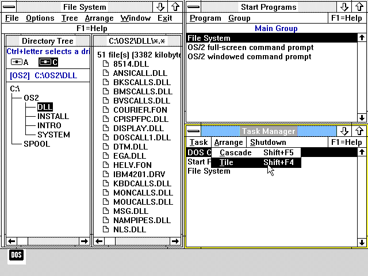Select CPISPFPC.DLL in file list
This screenshot has width=368, height=276.
141,119
